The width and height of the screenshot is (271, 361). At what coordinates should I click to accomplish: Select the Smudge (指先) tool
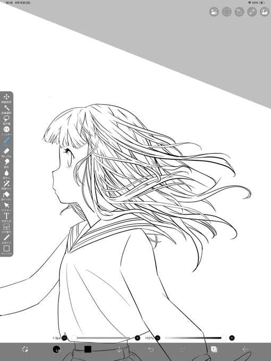tap(6, 163)
